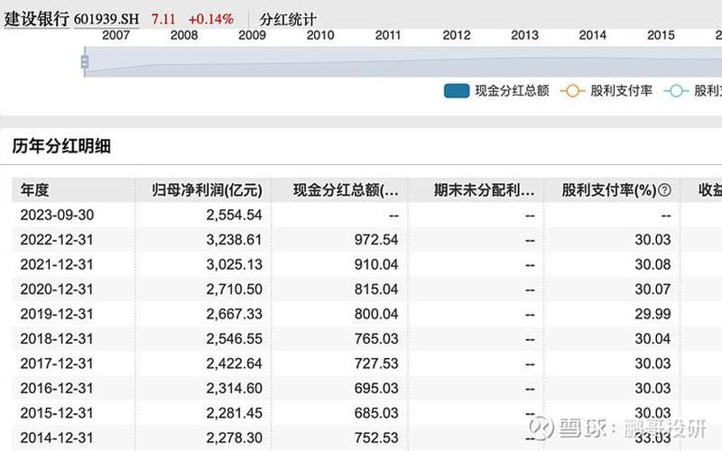The width and height of the screenshot is (722, 451).
Task: Click net profit value 2,281.45
Action: click(235, 414)
